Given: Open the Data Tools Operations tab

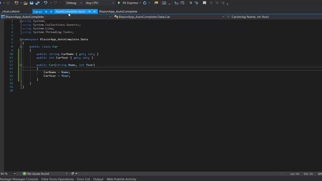Looking at the screenshot, I should coord(57,179).
